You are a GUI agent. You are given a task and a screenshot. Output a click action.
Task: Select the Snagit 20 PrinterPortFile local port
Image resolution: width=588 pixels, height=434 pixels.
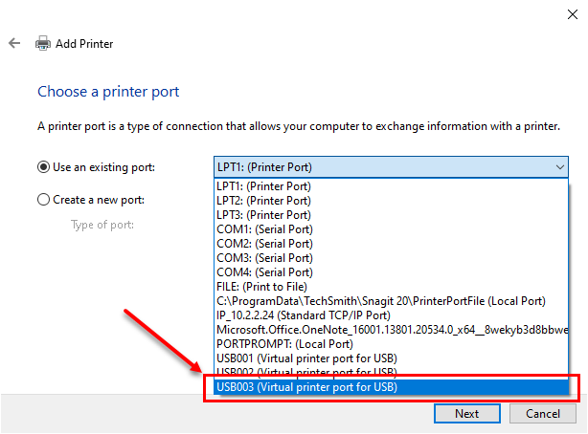tap(391, 301)
